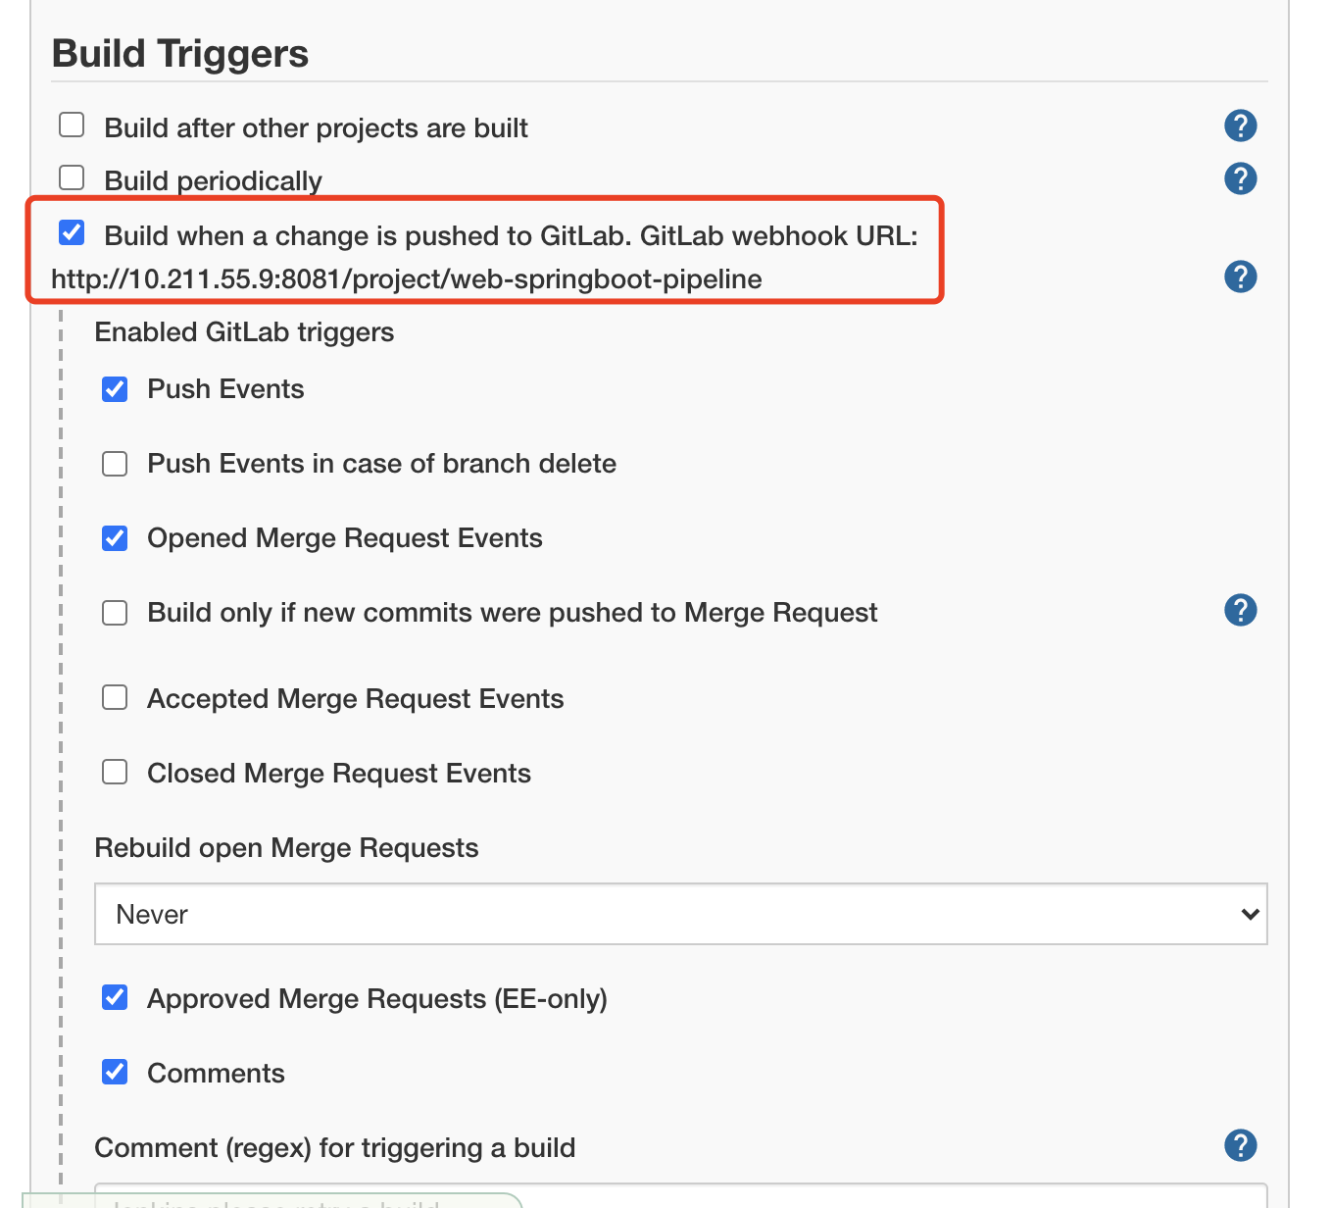Screen dimensions: 1331x1208
Task: Disable the Comments trigger checkbox
Action: [x=115, y=1072]
